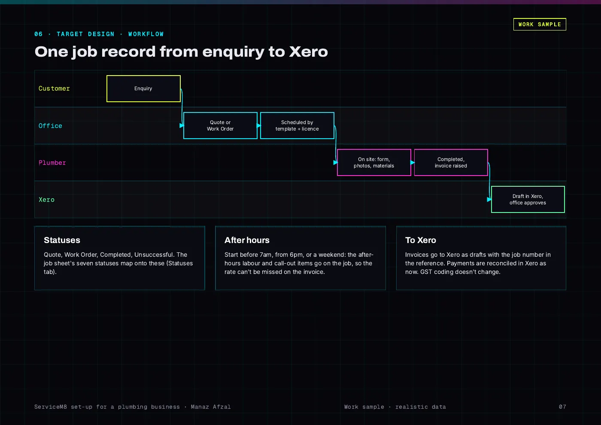
Task: Select the On site form, photos, materials box
Action: (x=374, y=162)
